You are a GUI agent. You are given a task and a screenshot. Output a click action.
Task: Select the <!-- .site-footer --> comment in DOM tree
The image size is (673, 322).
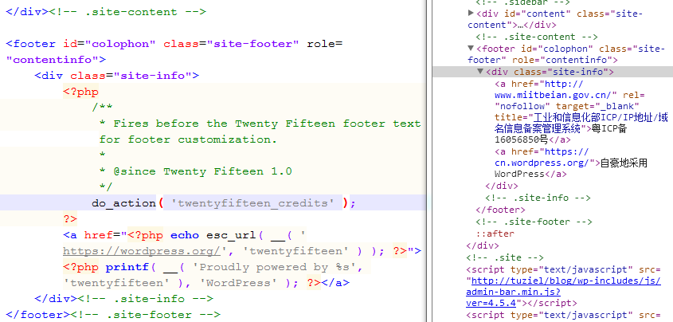[x=534, y=222]
